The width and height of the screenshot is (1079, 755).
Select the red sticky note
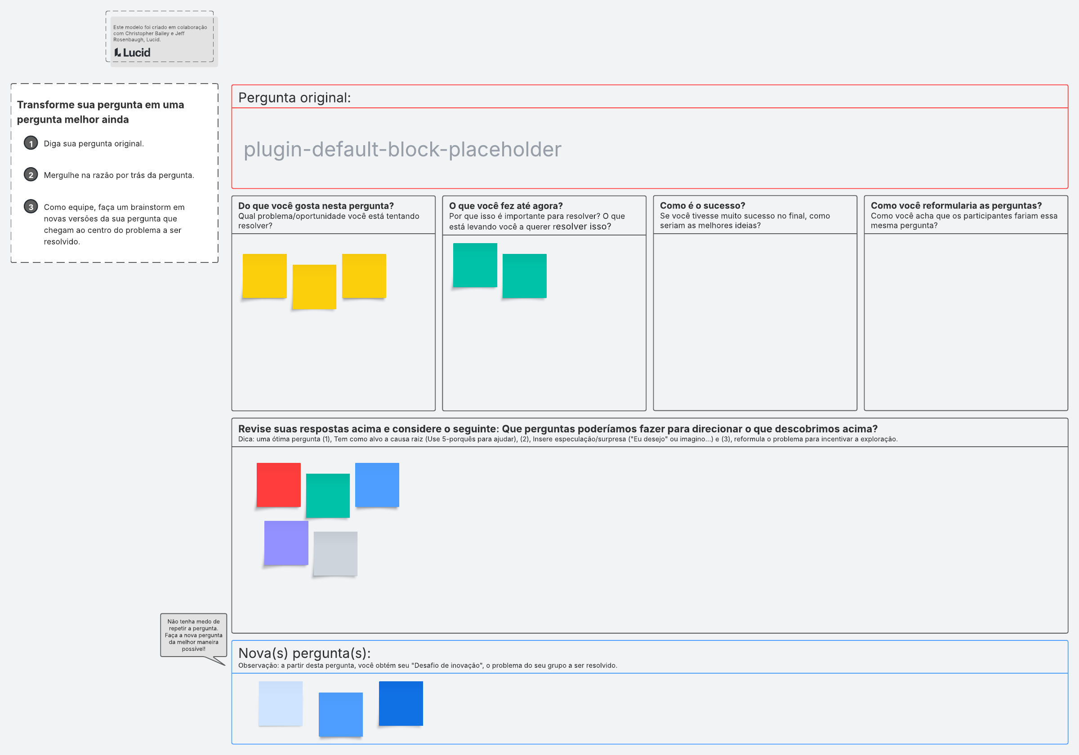278,484
